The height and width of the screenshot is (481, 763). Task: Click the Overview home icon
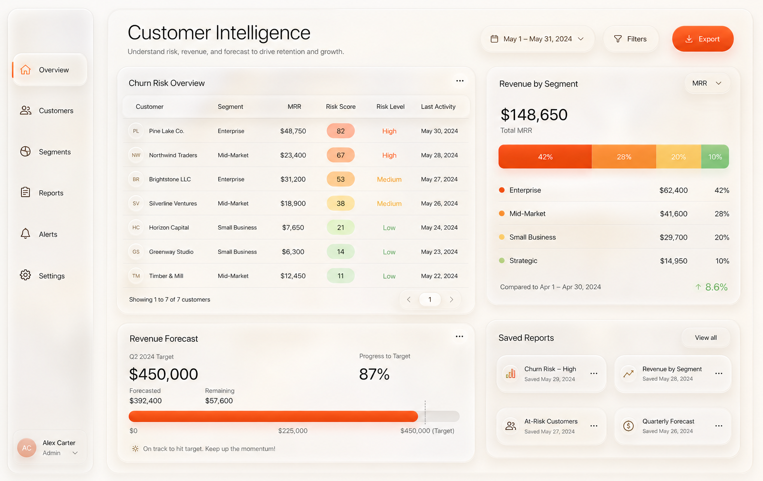pos(25,70)
